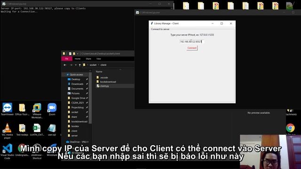301x169 pixels.
Task: Click the Library Manage window feather icon
Action: tap(151, 23)
